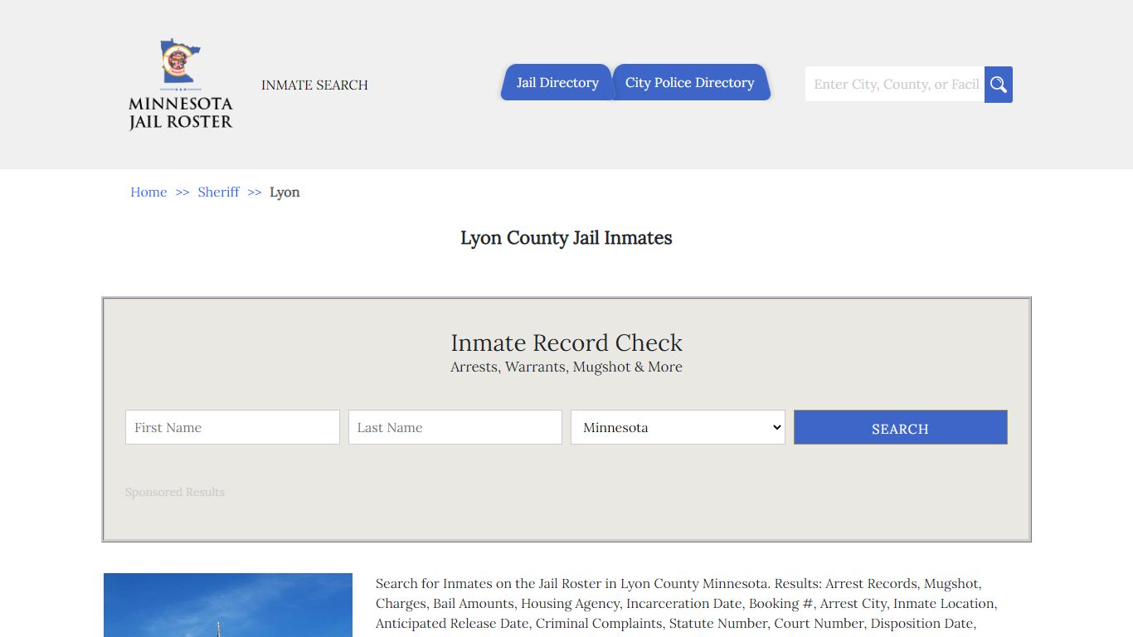Click the magnifying glass search icon

(x=999, y=85)
